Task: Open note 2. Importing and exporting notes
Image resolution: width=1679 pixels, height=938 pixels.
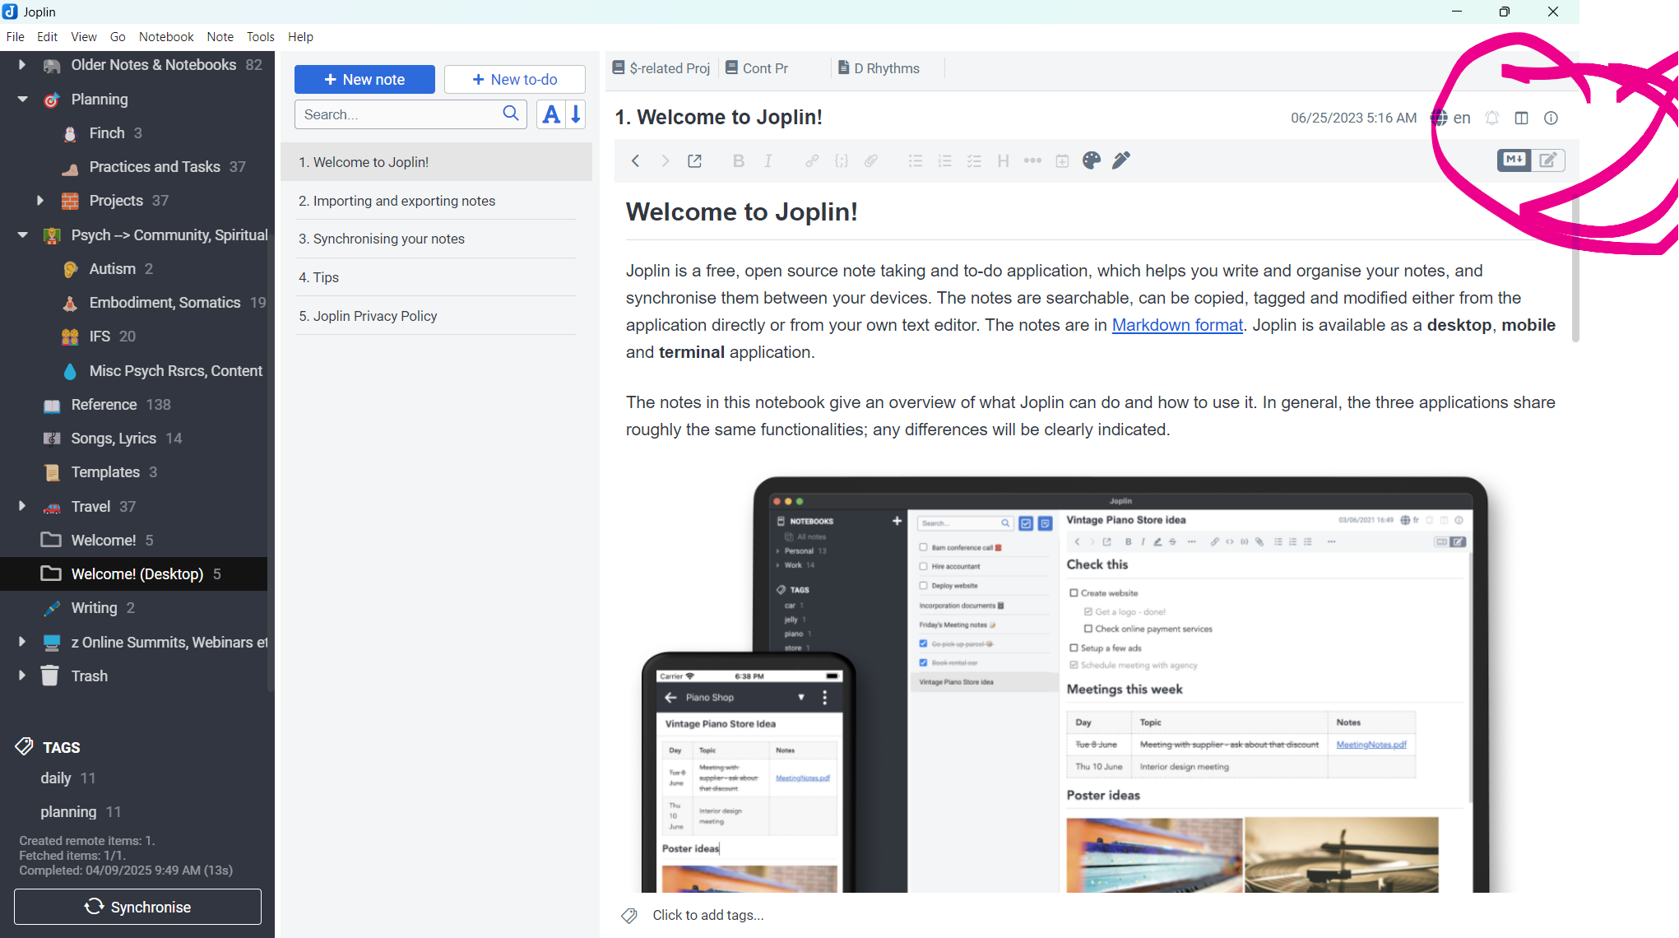Action: 436,201
